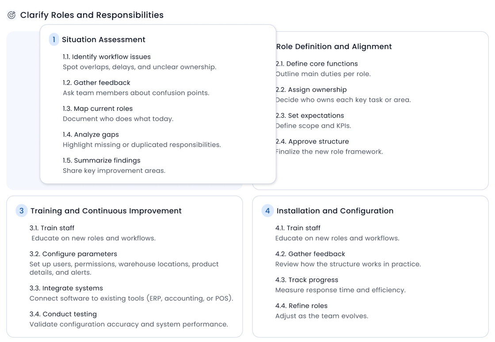Select the Role Definition and Alignment heading

pyautogui.click(x=334, y=46)
